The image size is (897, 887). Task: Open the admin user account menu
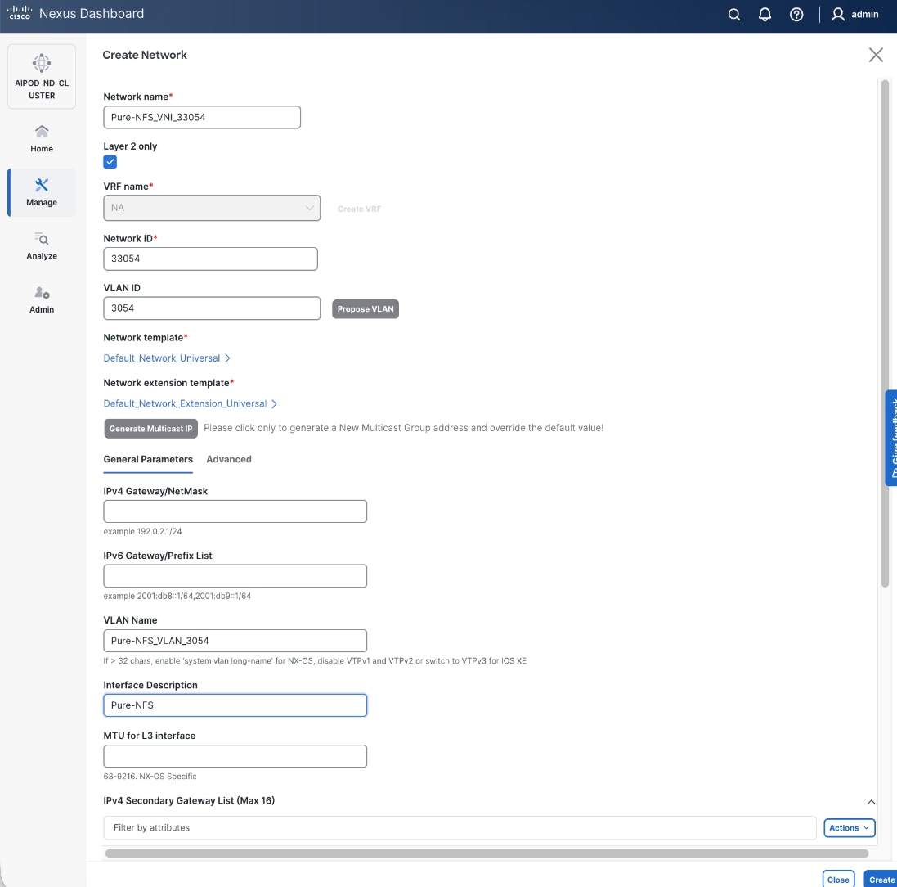point(855,14)
